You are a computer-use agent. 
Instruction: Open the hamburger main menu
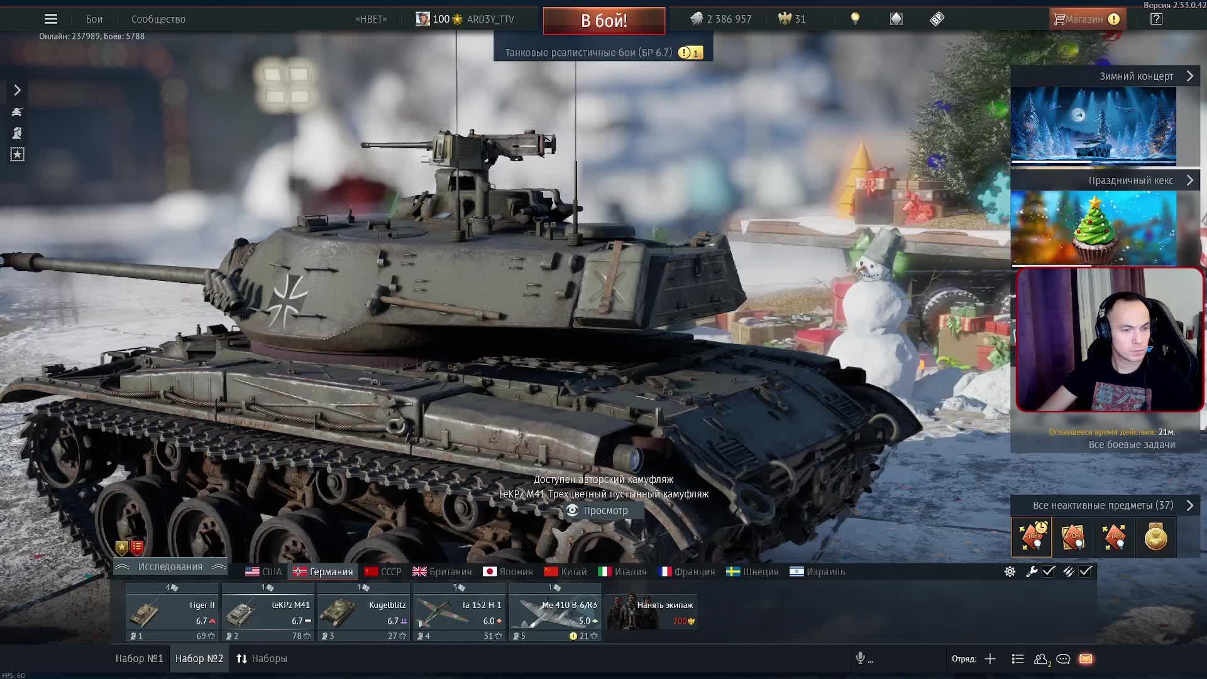point(51,19)
